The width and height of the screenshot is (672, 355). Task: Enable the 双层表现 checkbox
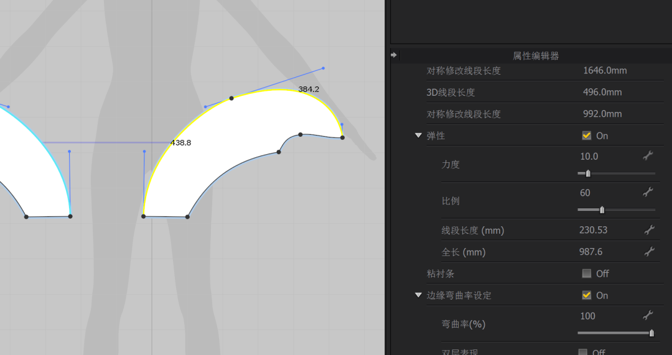(583, 353)
